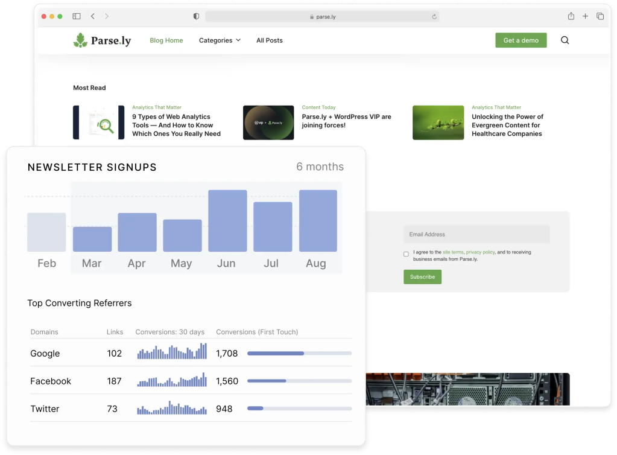Open a new tab with plus icon
The width and height of the screenshot is (617, 455).
(x=585, y=16)
